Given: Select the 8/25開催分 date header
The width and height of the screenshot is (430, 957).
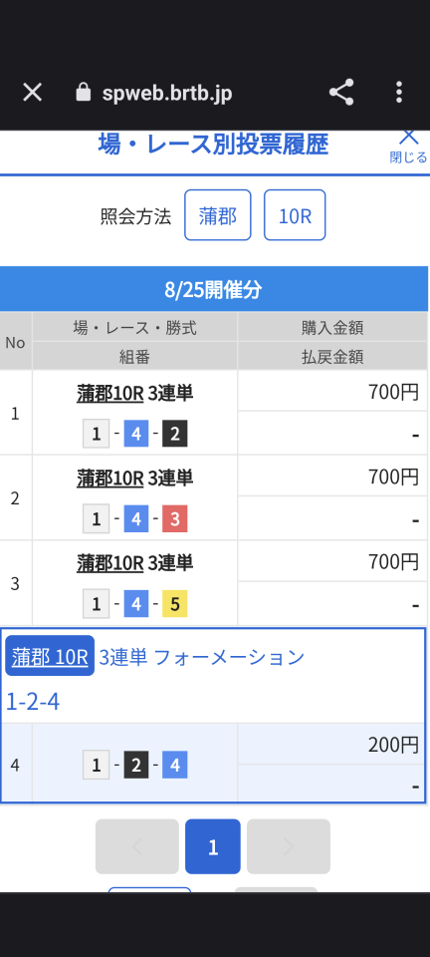Looking at the screenshot, I should tap(214, 289).
